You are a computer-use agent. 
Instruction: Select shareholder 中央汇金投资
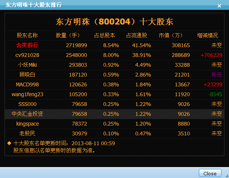(27, 114)
